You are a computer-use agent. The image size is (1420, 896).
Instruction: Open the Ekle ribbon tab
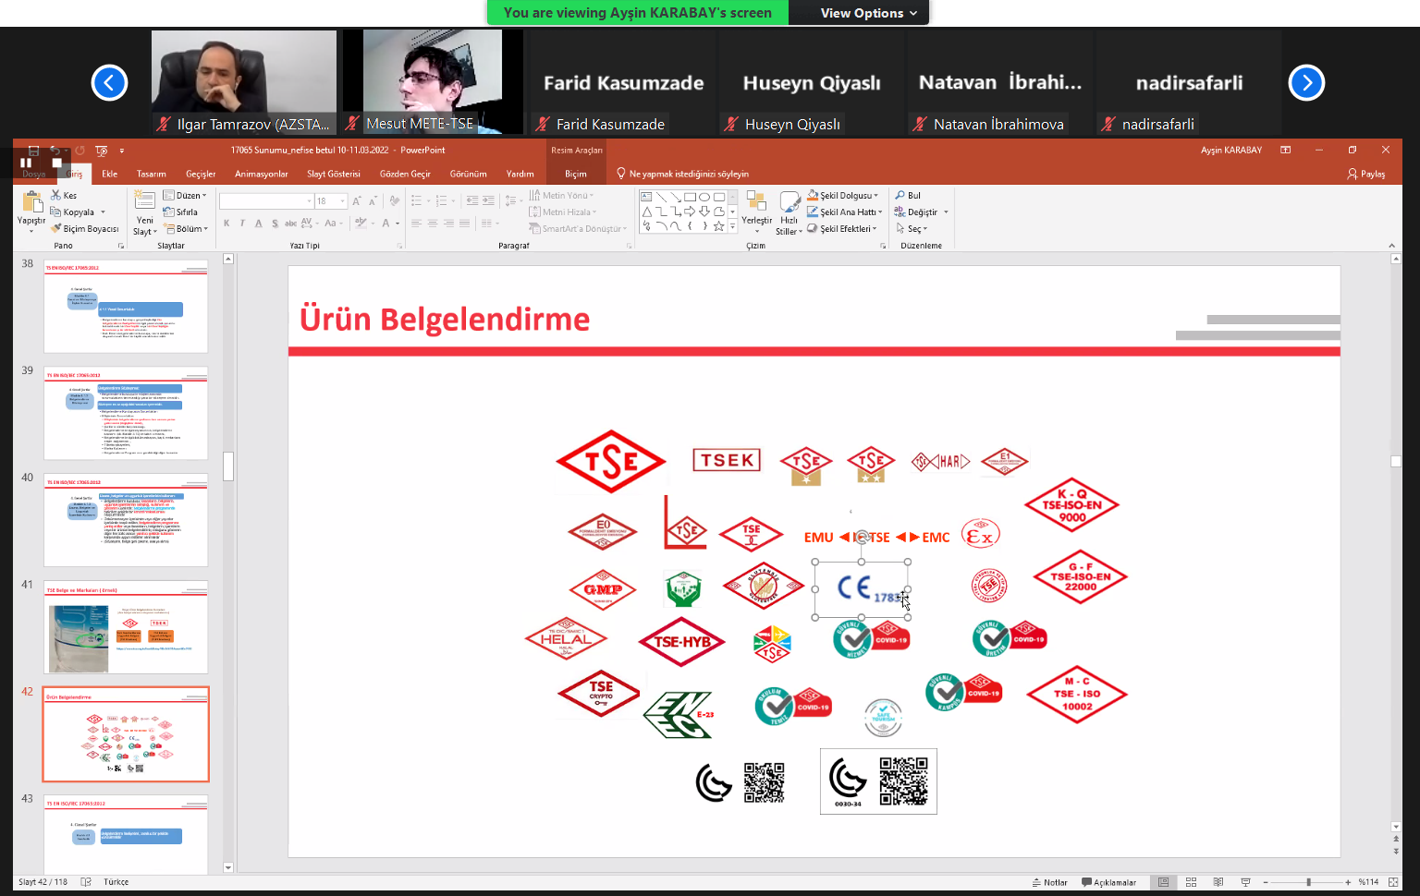point(110,174)
